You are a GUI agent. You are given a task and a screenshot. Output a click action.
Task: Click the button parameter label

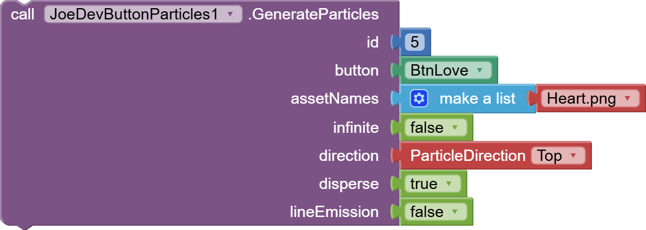pos(357,71)
